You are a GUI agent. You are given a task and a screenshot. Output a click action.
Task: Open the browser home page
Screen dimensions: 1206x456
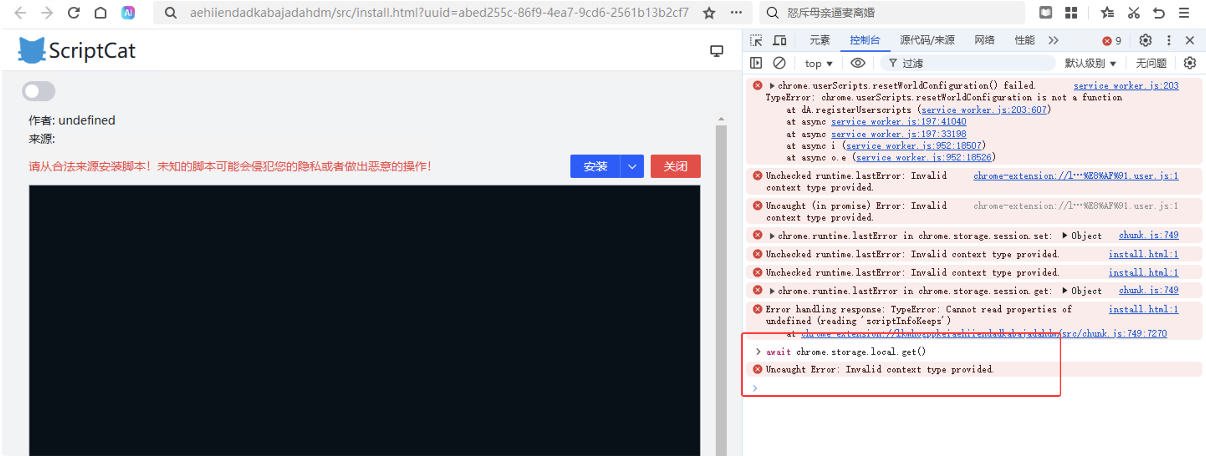click(x=101, y=13)
